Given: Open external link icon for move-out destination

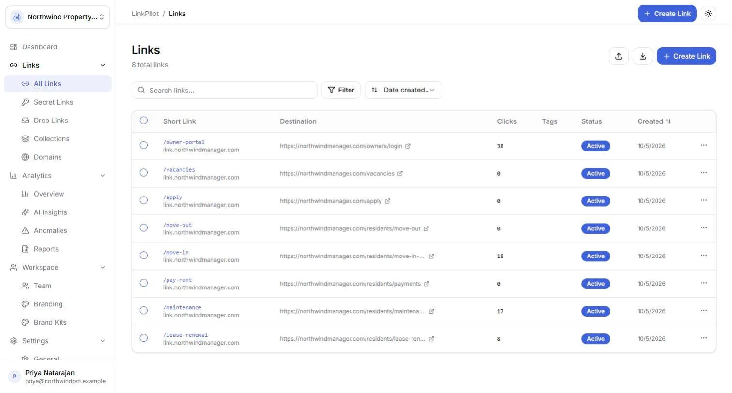Looking at the screenshot, I should point(426,229).
